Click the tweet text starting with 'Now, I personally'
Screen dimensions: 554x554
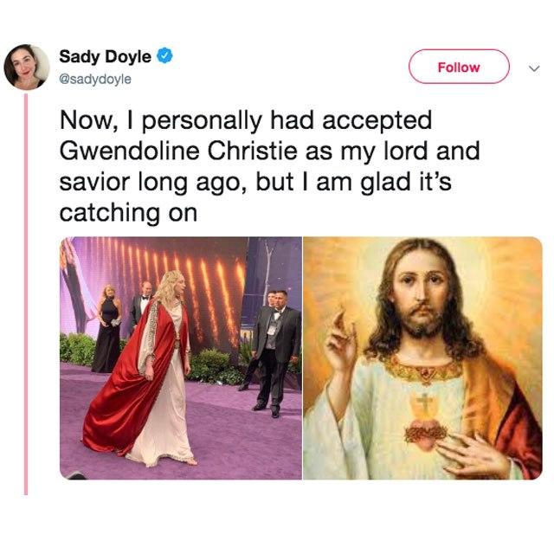point(269,166)
